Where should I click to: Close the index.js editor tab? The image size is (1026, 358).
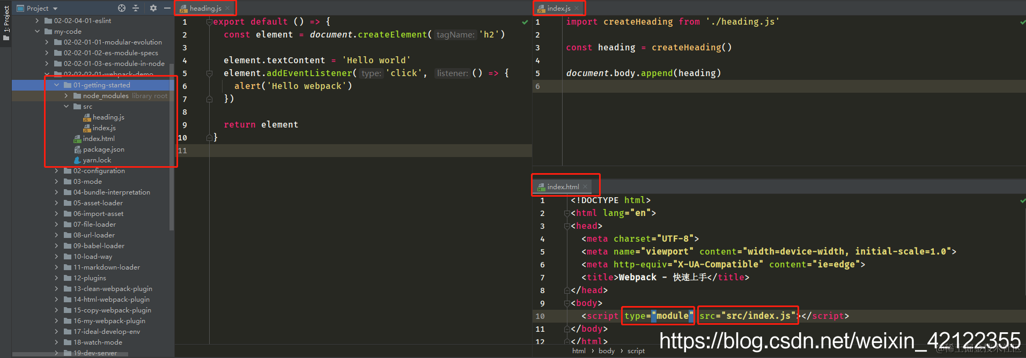coord(577,8)
